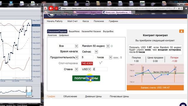Click the Контракт проиграл heading

click(155, 35)
